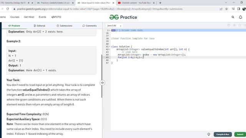Collapse code fold arrow at line 1
The image size is (246, 138).
(x=110, y=30)
